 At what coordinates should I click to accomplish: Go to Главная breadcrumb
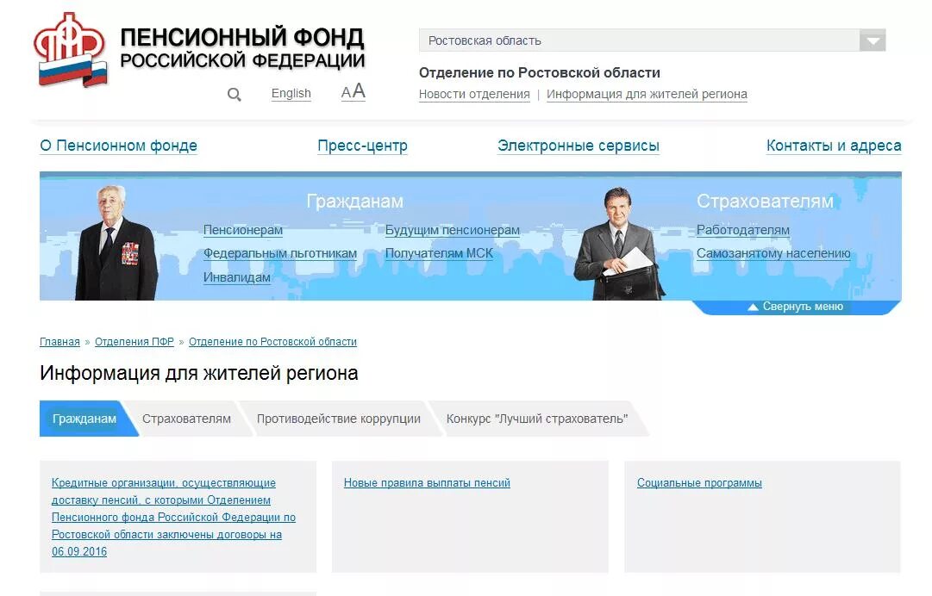59,342
